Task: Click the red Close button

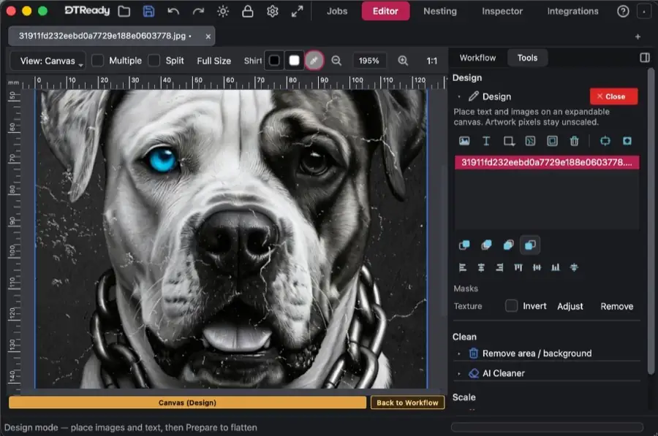Action: point(613,96)
